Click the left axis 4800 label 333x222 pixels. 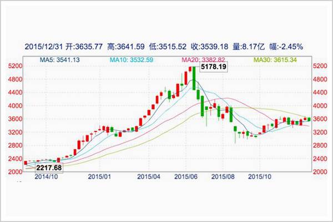[x=15, y=79]
